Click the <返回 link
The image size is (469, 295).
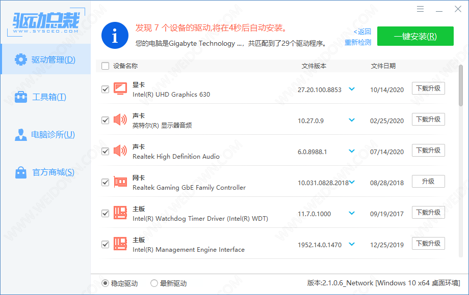click(362, 32)
